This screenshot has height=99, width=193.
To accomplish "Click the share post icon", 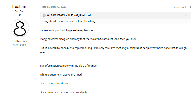I will [x=190, y=7].
